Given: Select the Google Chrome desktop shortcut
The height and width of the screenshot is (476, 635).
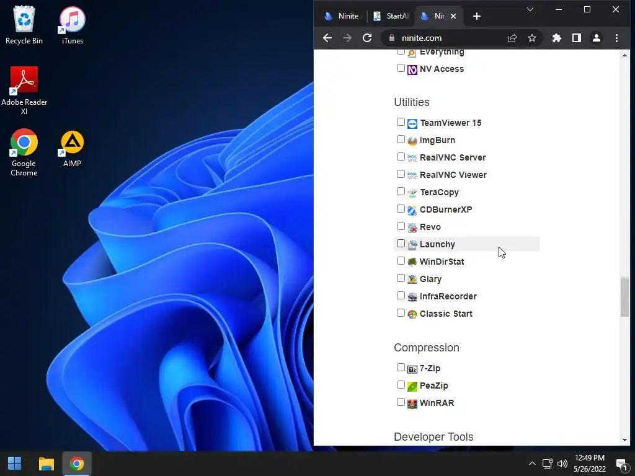Looking at the screenshot, I should [24, 152].
